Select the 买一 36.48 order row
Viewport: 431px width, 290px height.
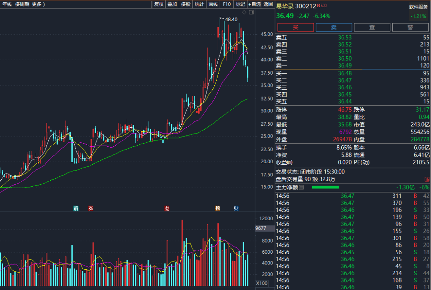click(352, 73)
